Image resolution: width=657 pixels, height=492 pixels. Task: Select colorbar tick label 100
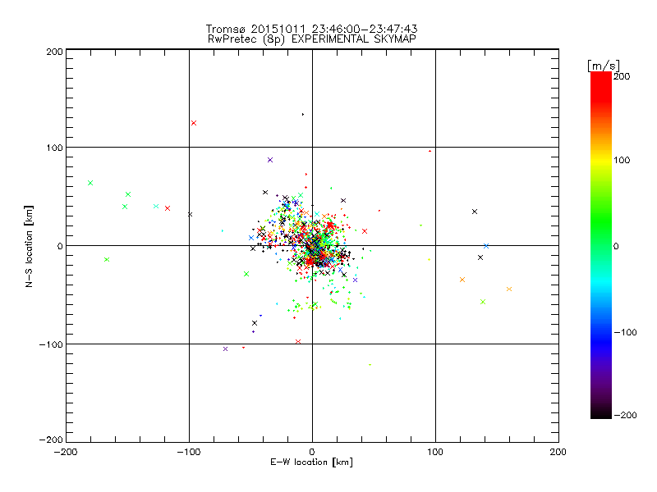click(622, 160)
